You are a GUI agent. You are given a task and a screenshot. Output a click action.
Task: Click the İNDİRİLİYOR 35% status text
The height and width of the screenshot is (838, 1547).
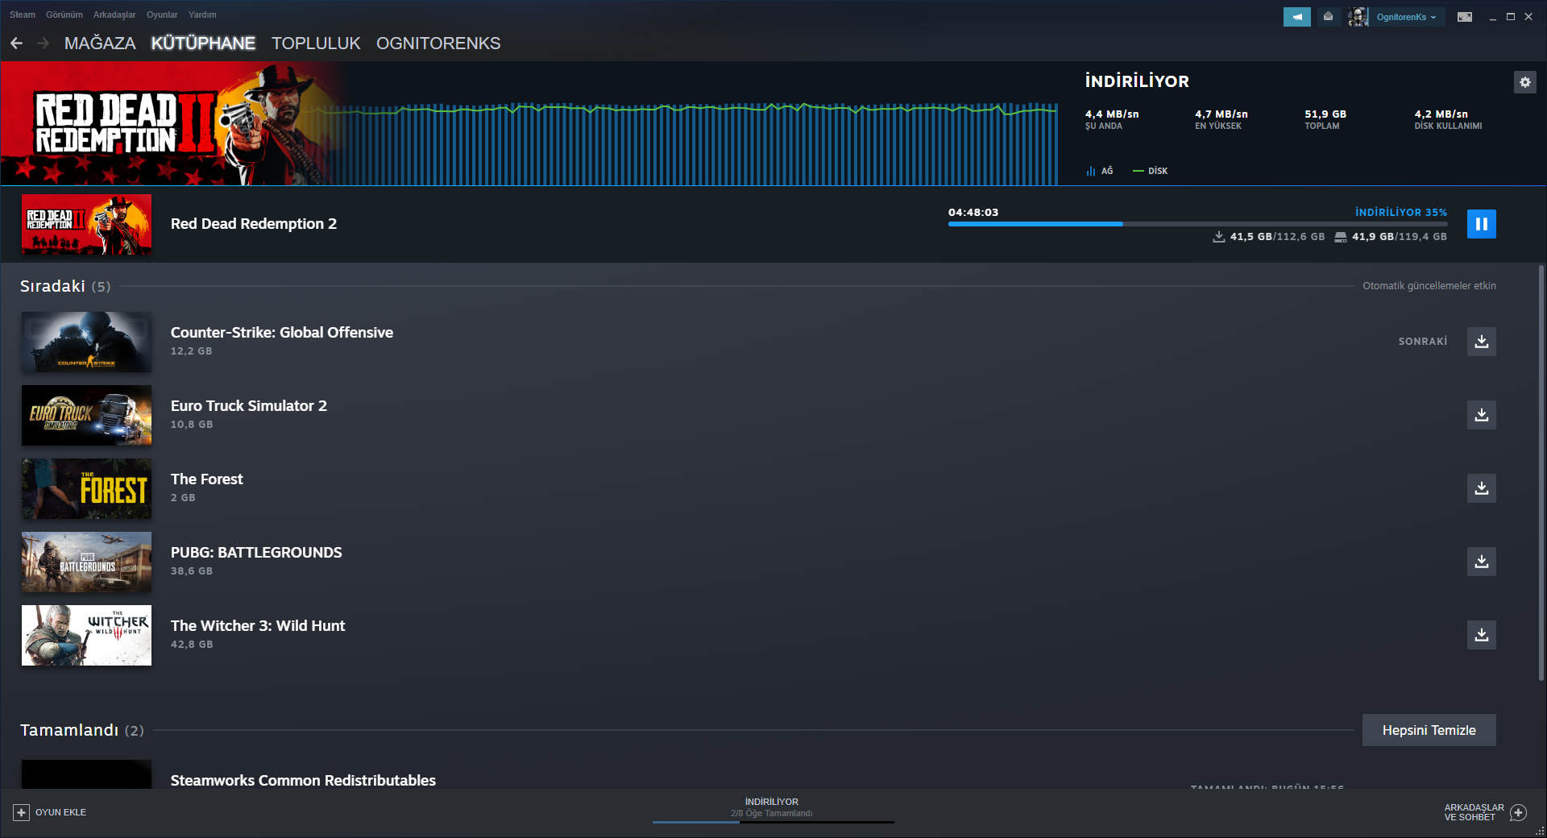pyautogui.click(x=1401, y=212)
